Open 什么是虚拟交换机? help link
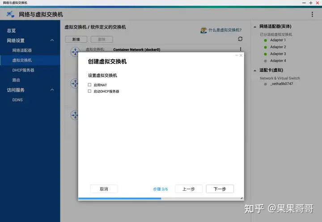The image size is (322, 222). point(225,30)
